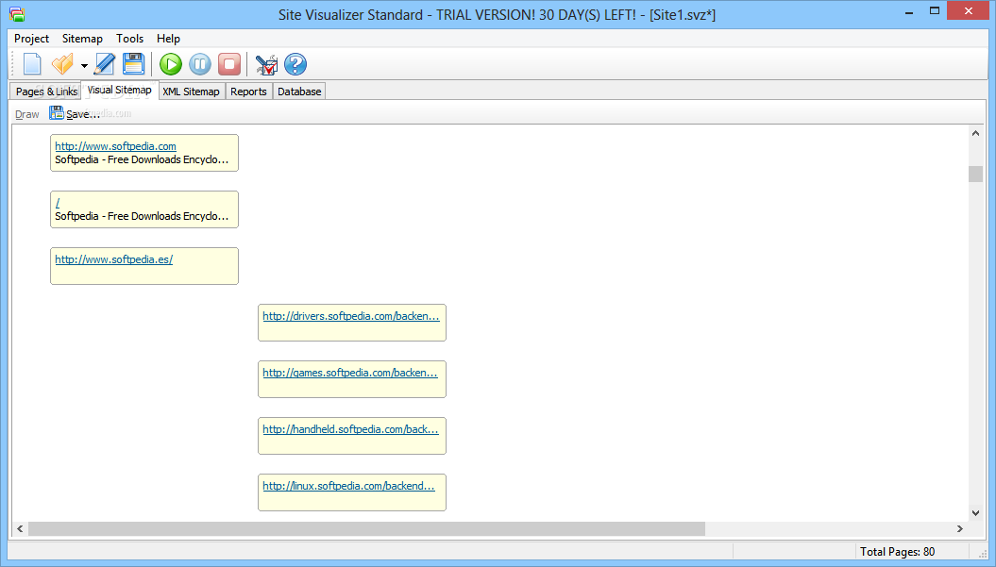Screen dimensions: 996x567
Task: Expand the Open Project dropdown arrow
Action: [84, 65]
